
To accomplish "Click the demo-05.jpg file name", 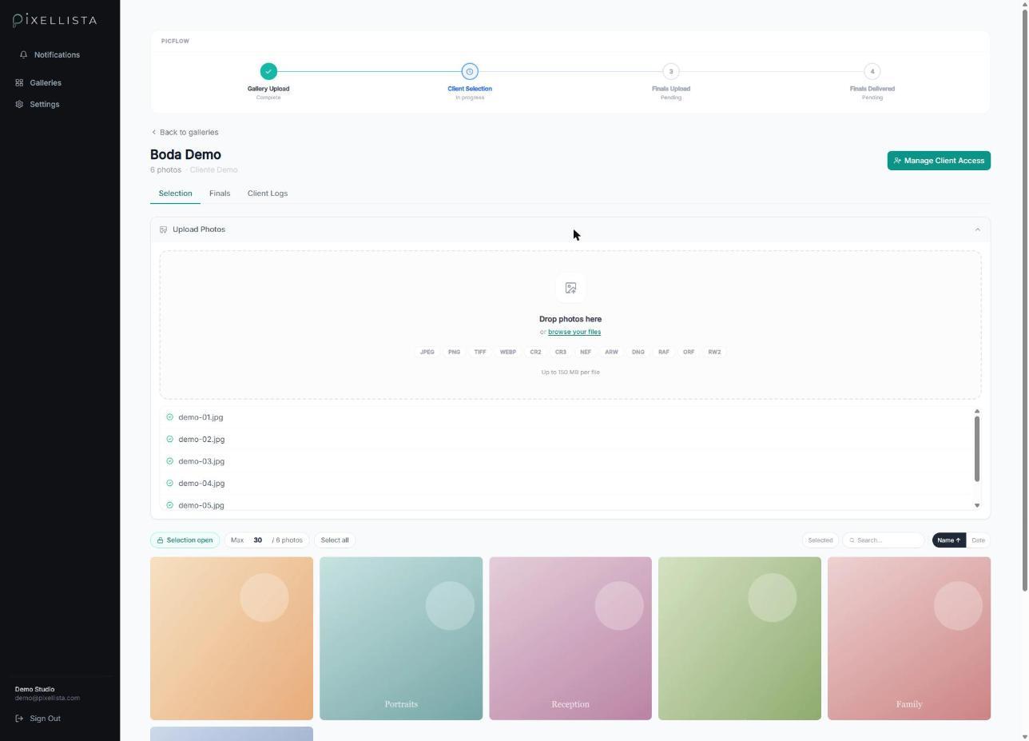I will [201, 505].
